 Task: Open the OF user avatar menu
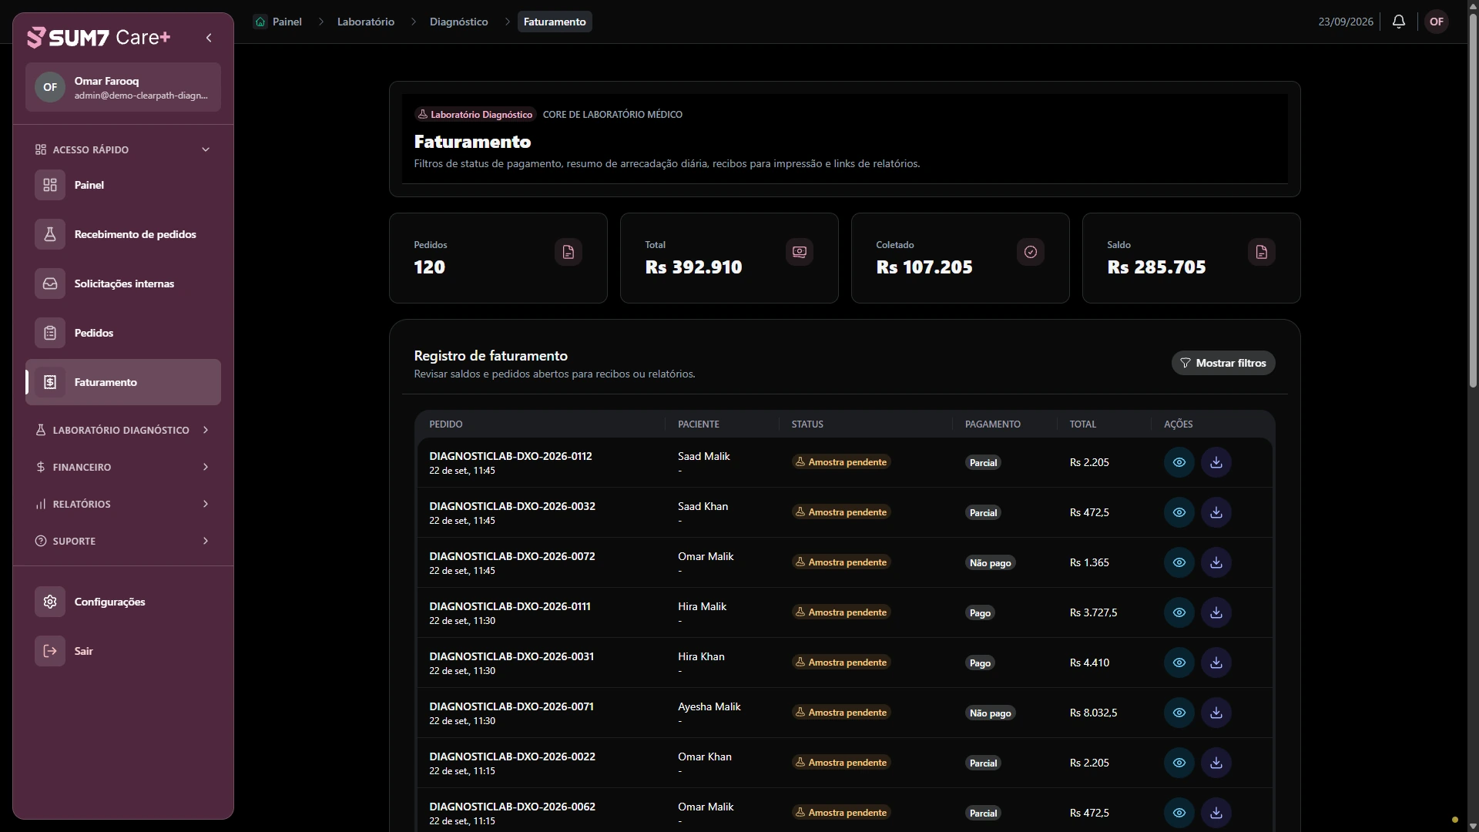click(1437, 22)
